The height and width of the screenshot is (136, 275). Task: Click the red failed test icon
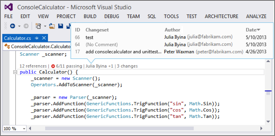pyautogui.click(x=53, y=66)
